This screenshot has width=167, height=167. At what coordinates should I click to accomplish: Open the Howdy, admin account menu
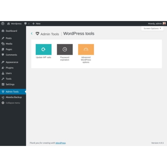point(157,24)
